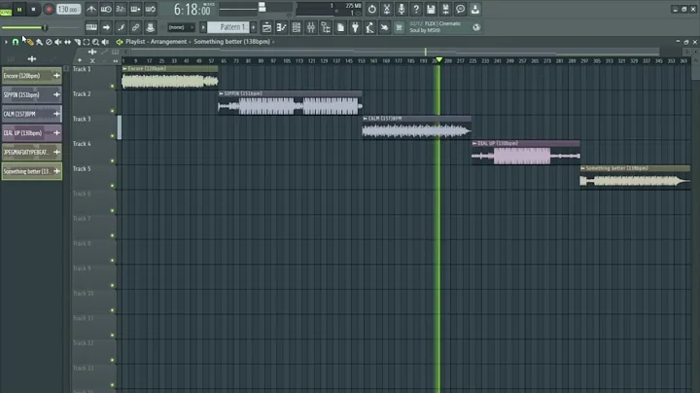Viewport: 700px width, 393px height.
Task: Open the Playlist view icon
Action: point(266,27)
